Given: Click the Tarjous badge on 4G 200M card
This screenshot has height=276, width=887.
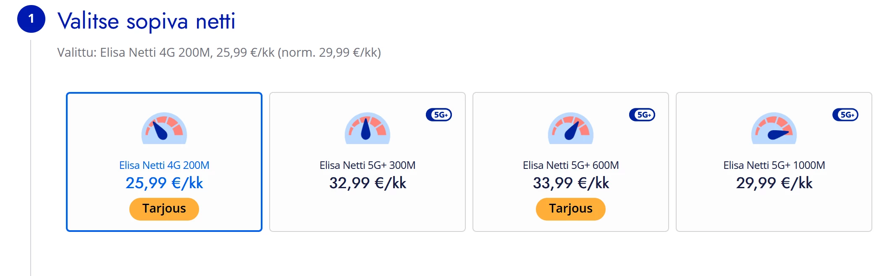Looking at the screenshot, I should coord(164,209).
